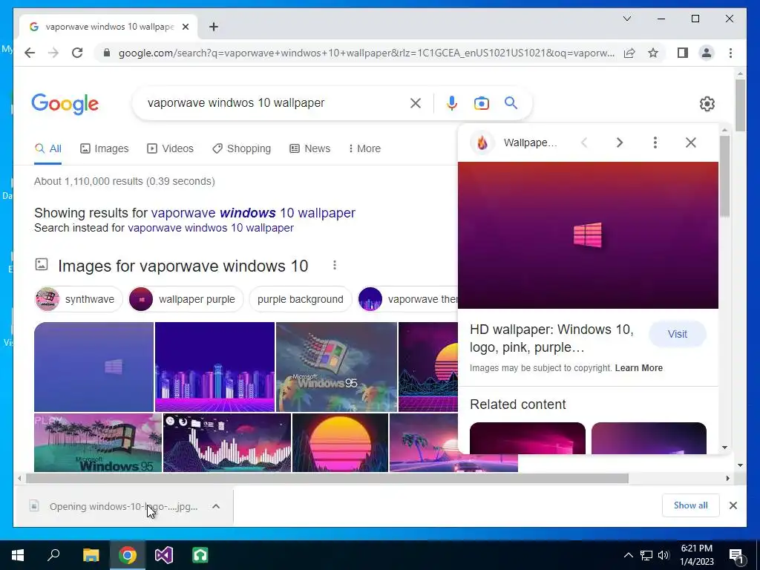Viewport: 760px width, 570px height.
Task: Click Show all downloads
Action: pos(691,505)
